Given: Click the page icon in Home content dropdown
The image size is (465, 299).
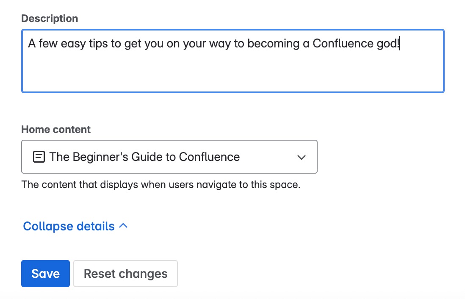Looking at the screenshot, I should [39, 157].
